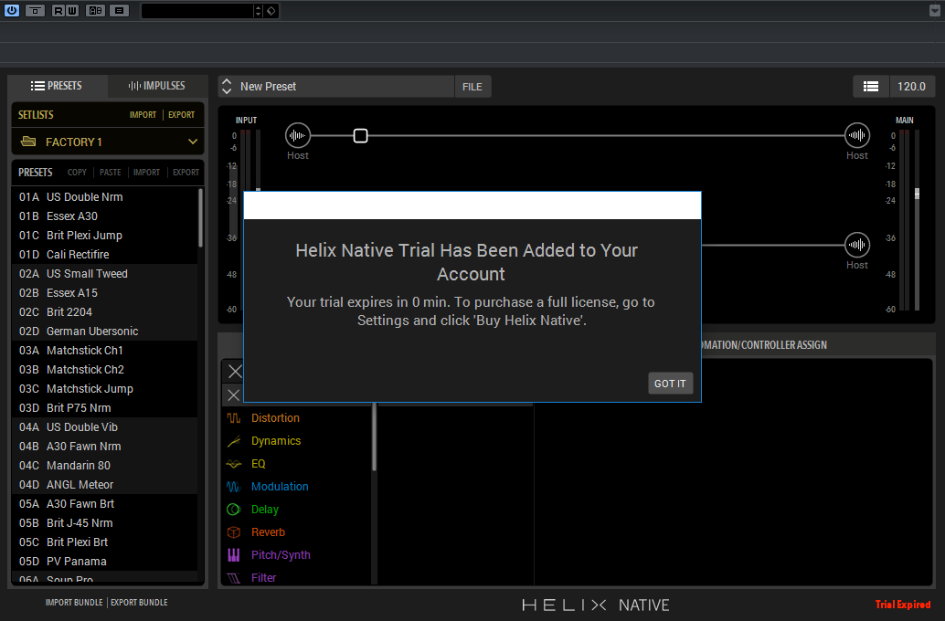Select the Distortion category waveform icon

pos(234,418)
